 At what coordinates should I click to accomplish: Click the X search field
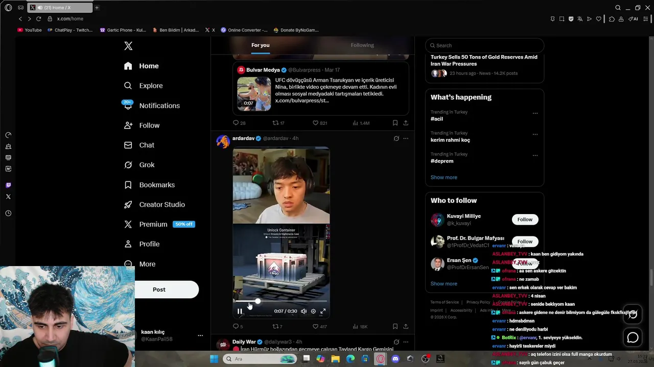tap(484, 45)
